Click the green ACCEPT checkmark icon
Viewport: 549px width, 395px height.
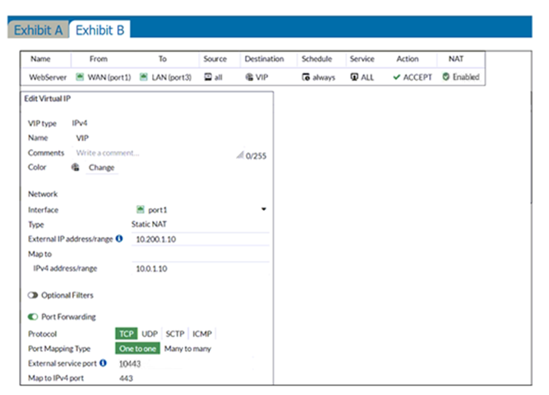click(x=396, y=77)
